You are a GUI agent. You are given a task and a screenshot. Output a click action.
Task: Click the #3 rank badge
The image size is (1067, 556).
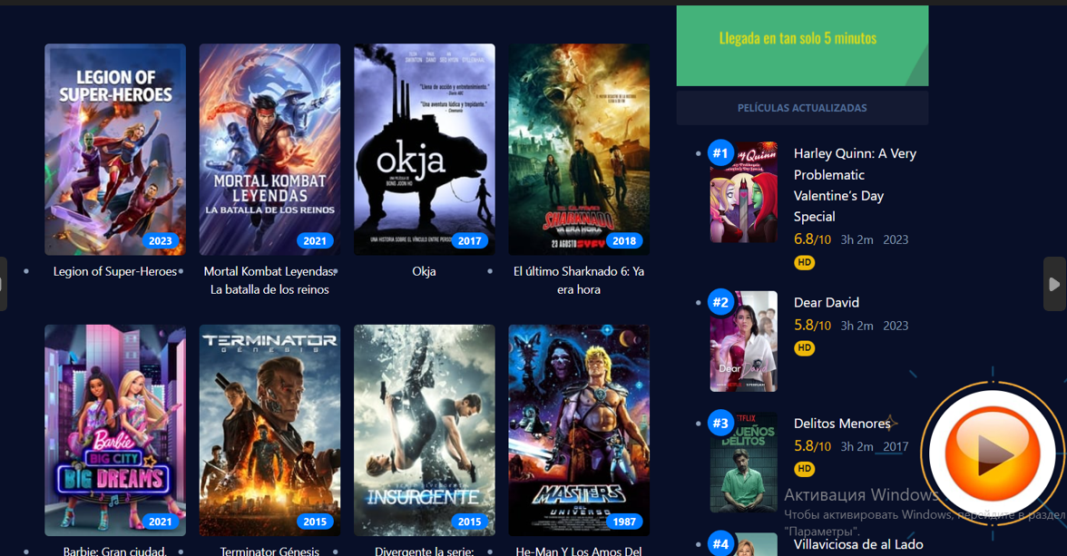pos(720,424)
